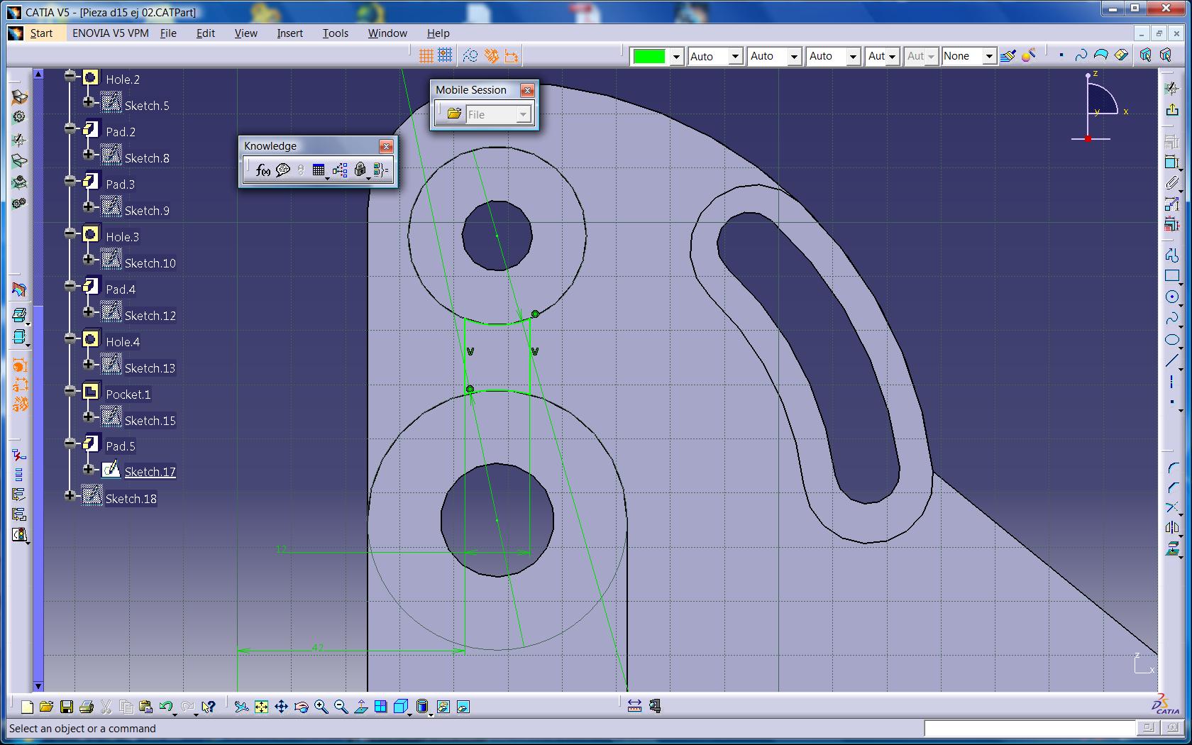Toggle Snap to Point option
The image size is (1192, 745).
click(x=445, y=55)
